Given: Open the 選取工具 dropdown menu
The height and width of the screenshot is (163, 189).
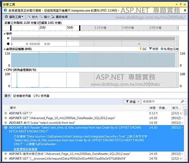Looking at the screenshot, I should (14, 17).
